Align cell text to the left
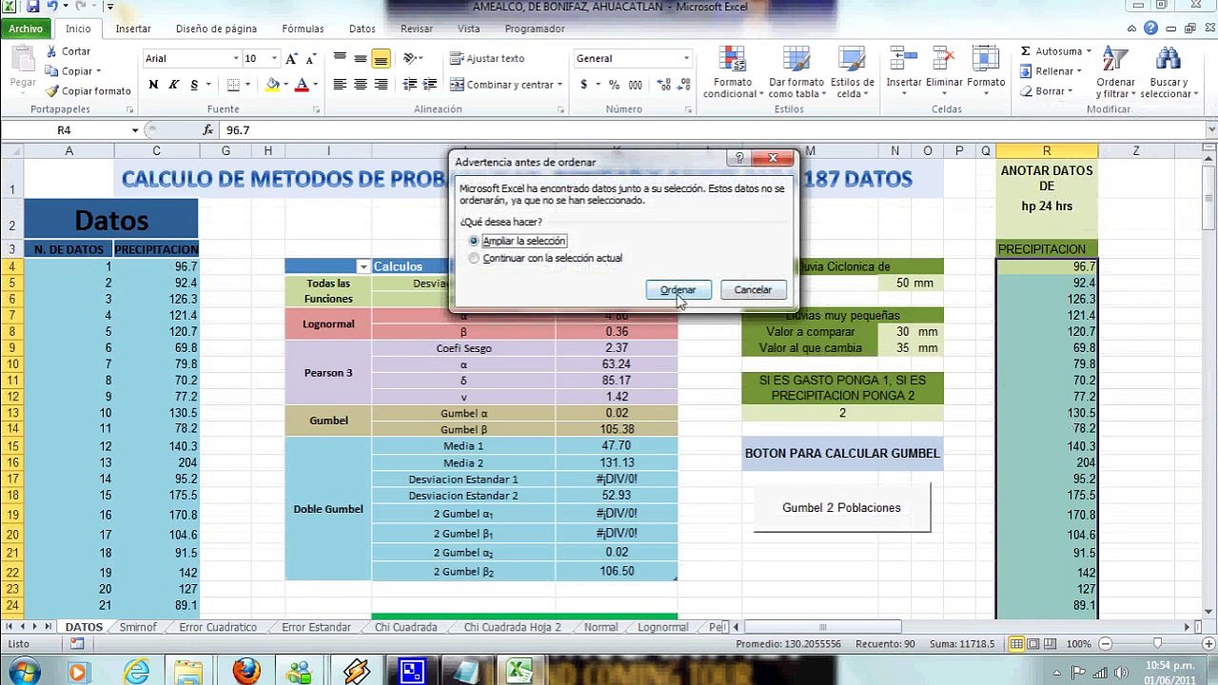Screen dimensions: 1218x685 click(340, 85)
